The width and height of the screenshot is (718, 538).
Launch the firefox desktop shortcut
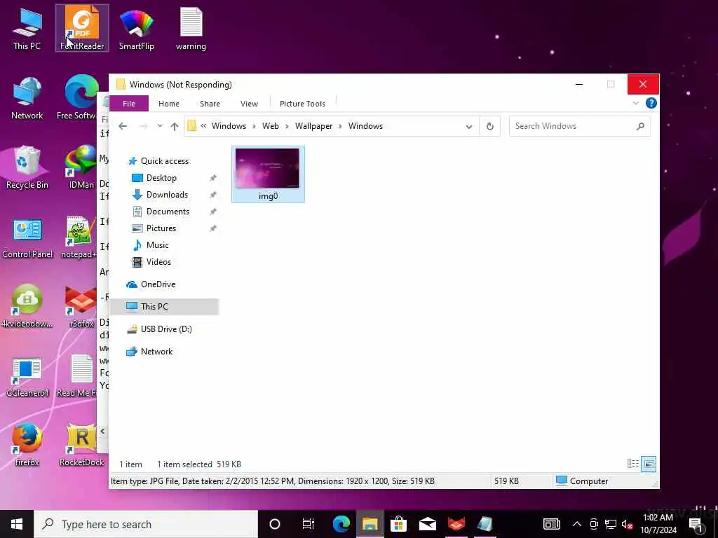coord(27,445)
